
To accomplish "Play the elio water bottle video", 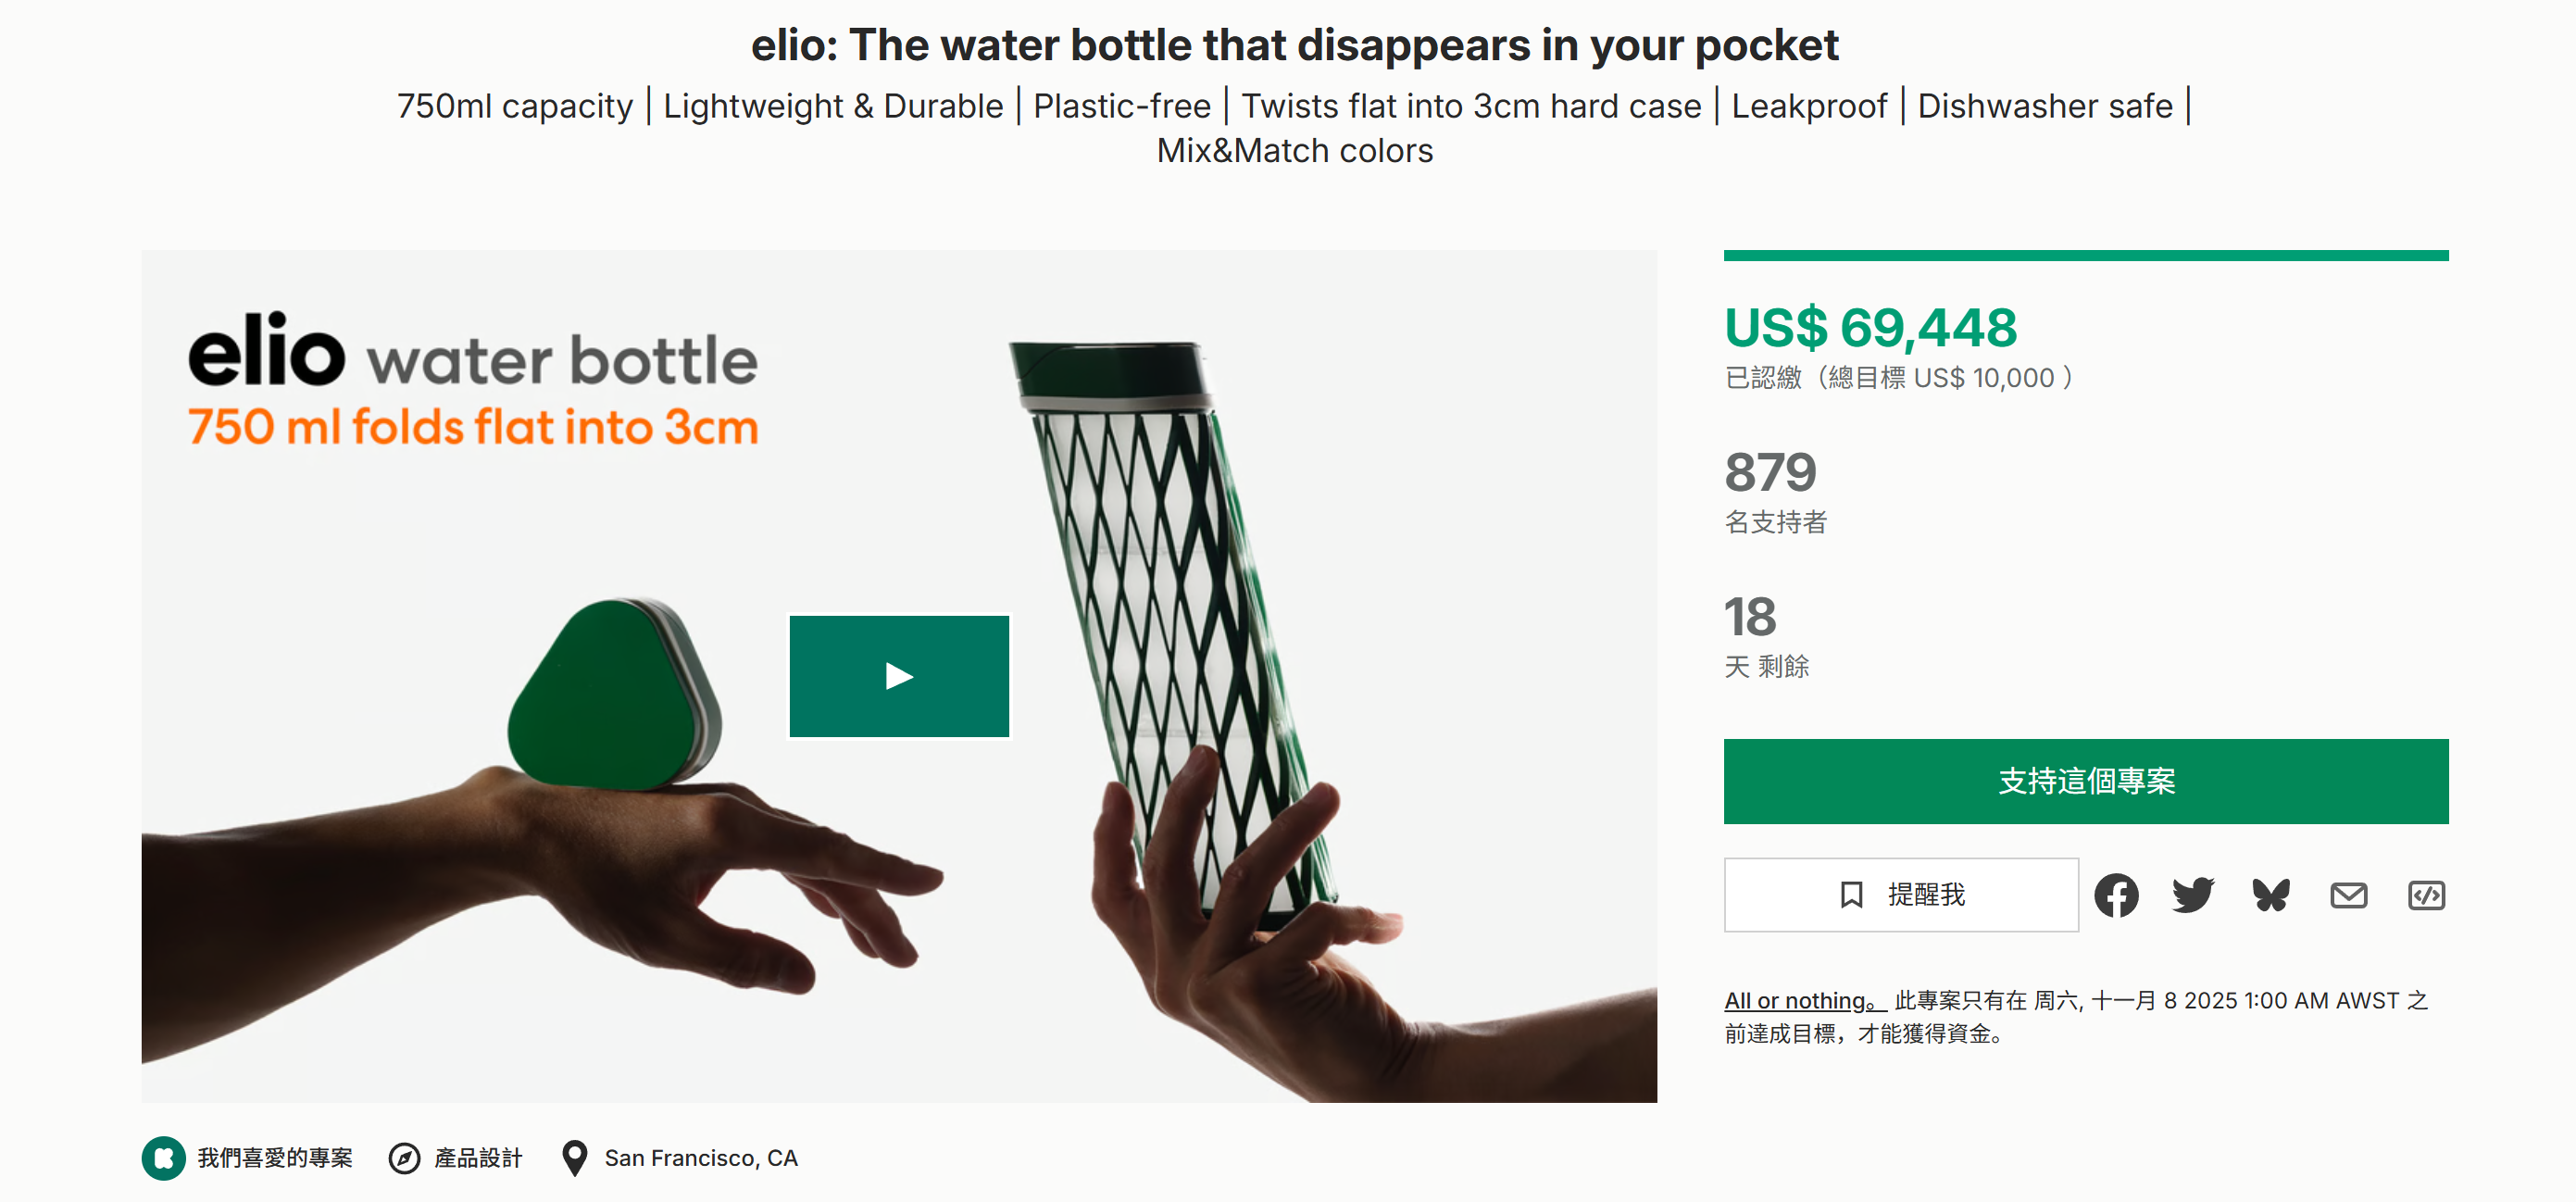I will coord(899,676).
